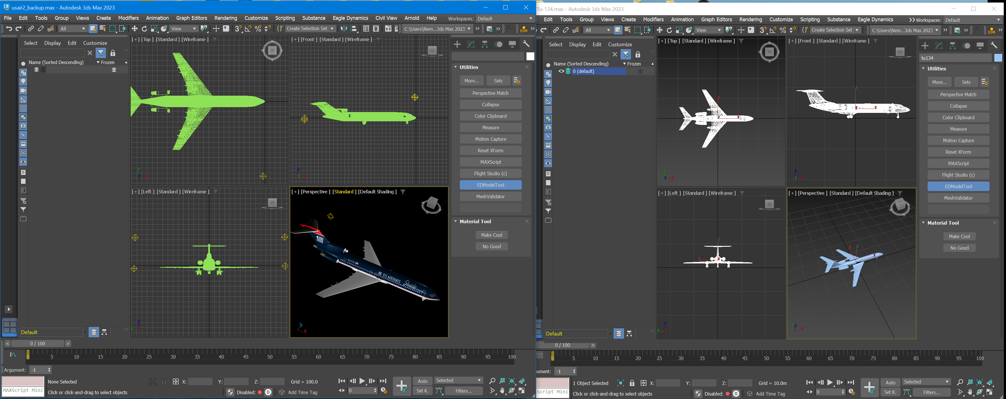This screenshot has width=1006, height=399.
Task: Activate Select and Rotate in usair2_backup toolbar
Action: 144,28
